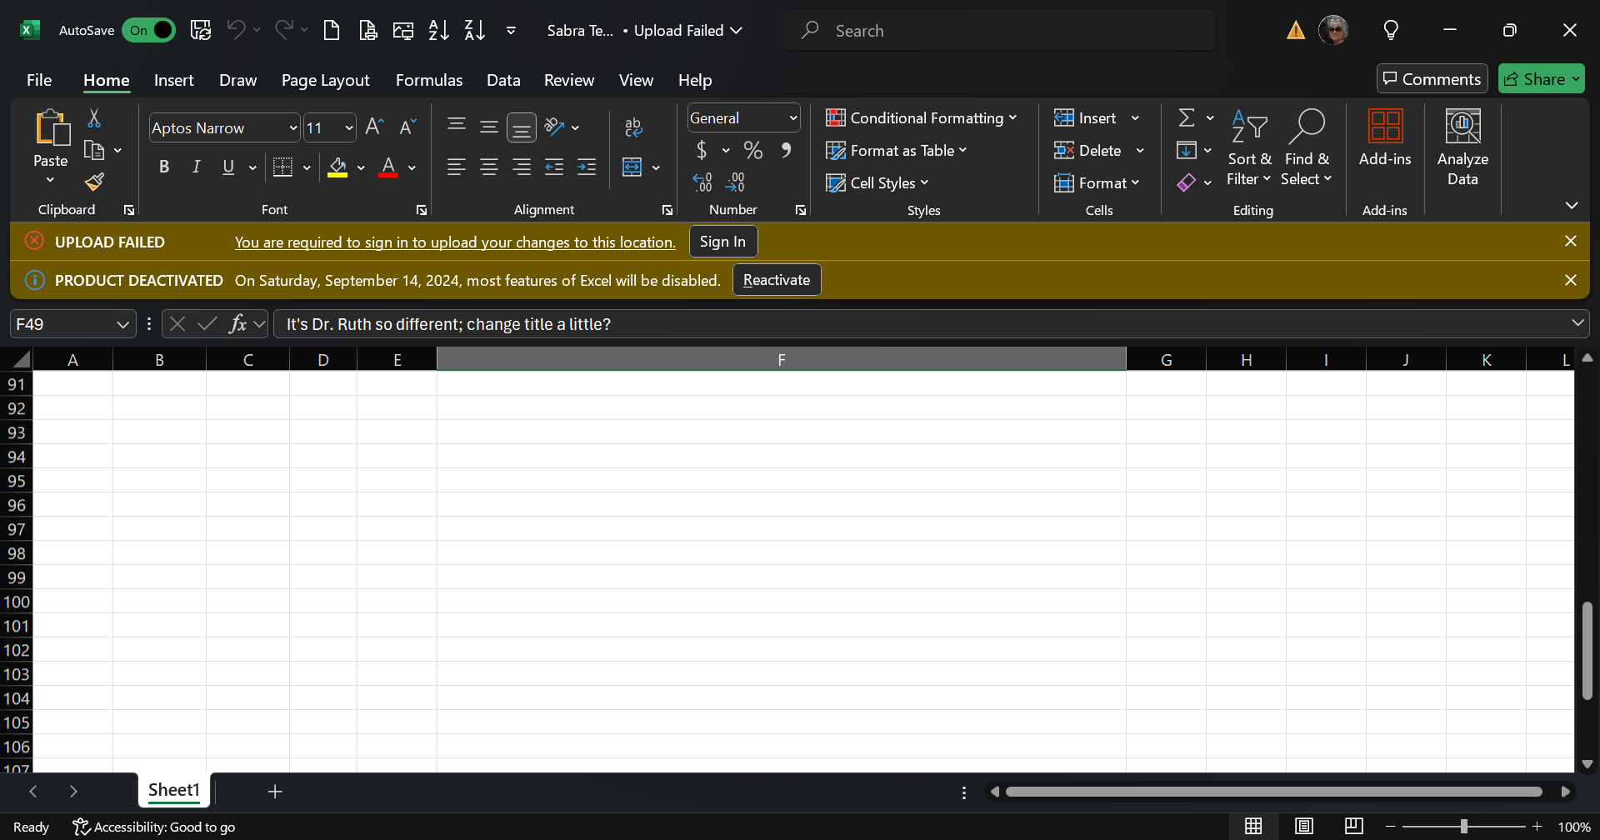Click the zoom slider handle
The width and height of the screenshot is (1600, 840).
pos(1463,827)
